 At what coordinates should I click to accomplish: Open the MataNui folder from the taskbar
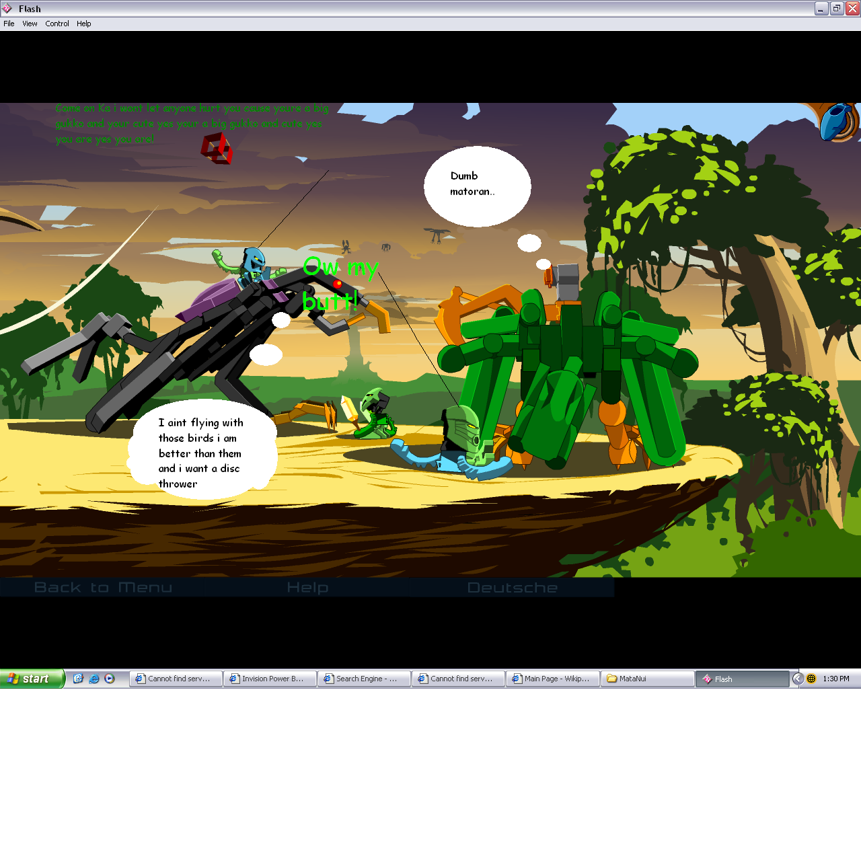tap(647, 679)
